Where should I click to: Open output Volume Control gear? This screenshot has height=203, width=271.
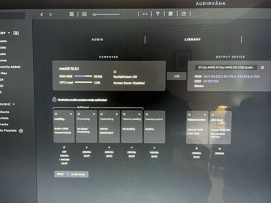190,114
